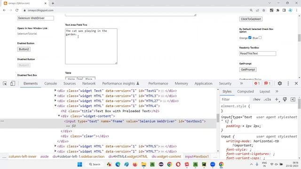Image resolution: width=301 pixels, height=169 pixels.
Task: Expand the div id Text1 node
Action: coord(55,90)
